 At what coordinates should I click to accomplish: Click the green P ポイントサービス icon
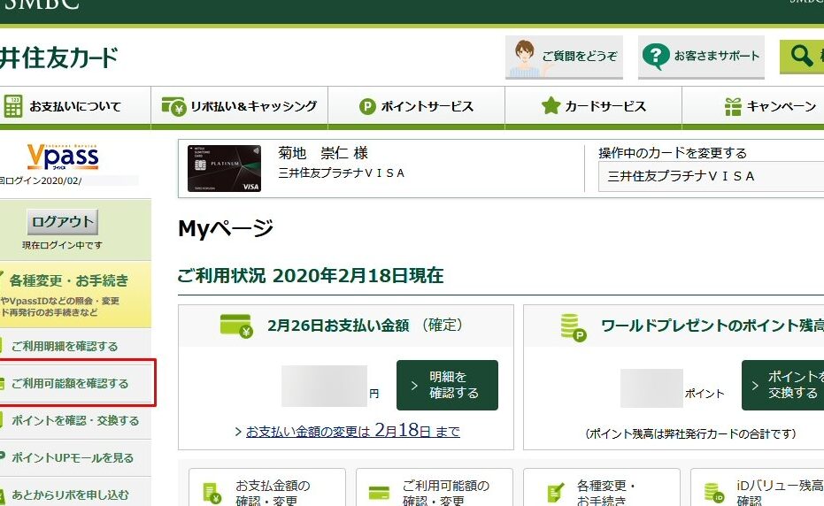coord(367,107)
